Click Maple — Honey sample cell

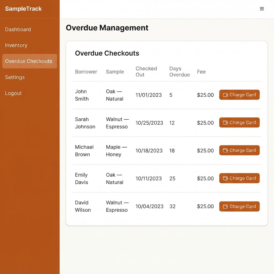click(x=117, y=151)
